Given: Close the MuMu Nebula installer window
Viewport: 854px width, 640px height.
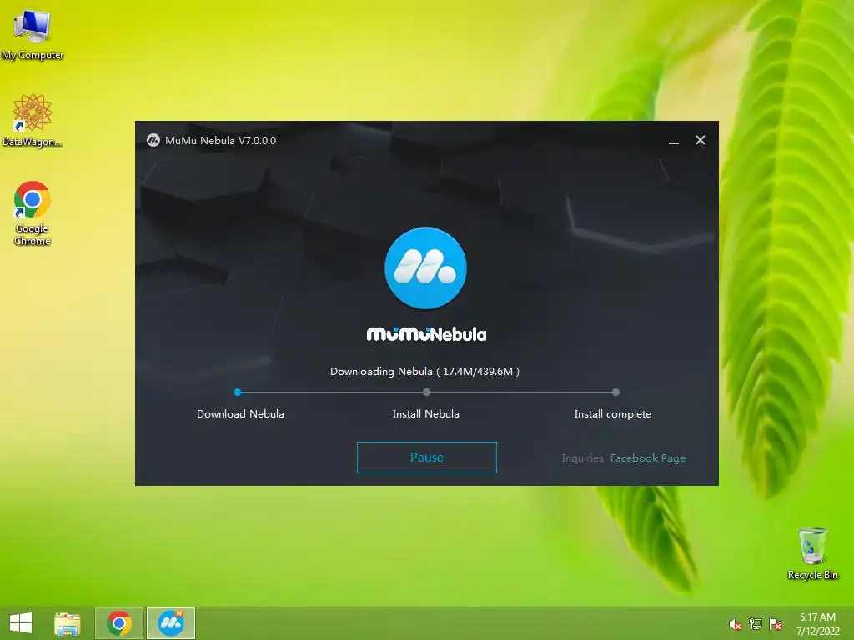Looking at the screenshot, I should tap(701, 140).
